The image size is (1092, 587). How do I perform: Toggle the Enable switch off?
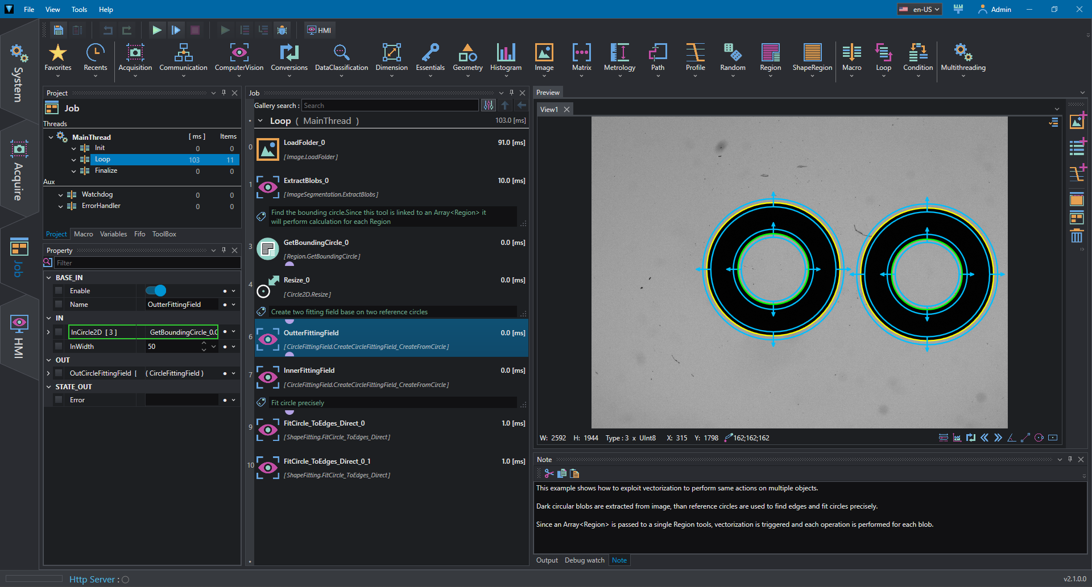(156, 291)
